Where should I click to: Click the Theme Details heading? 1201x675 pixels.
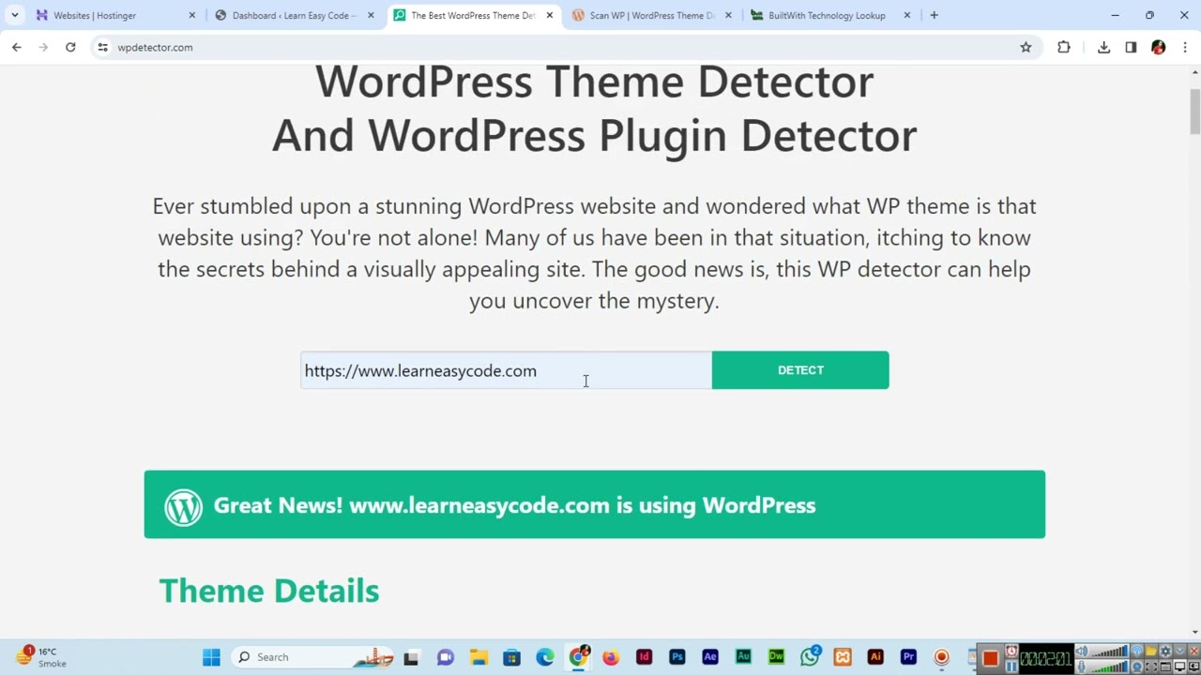[x=269, y=591]
